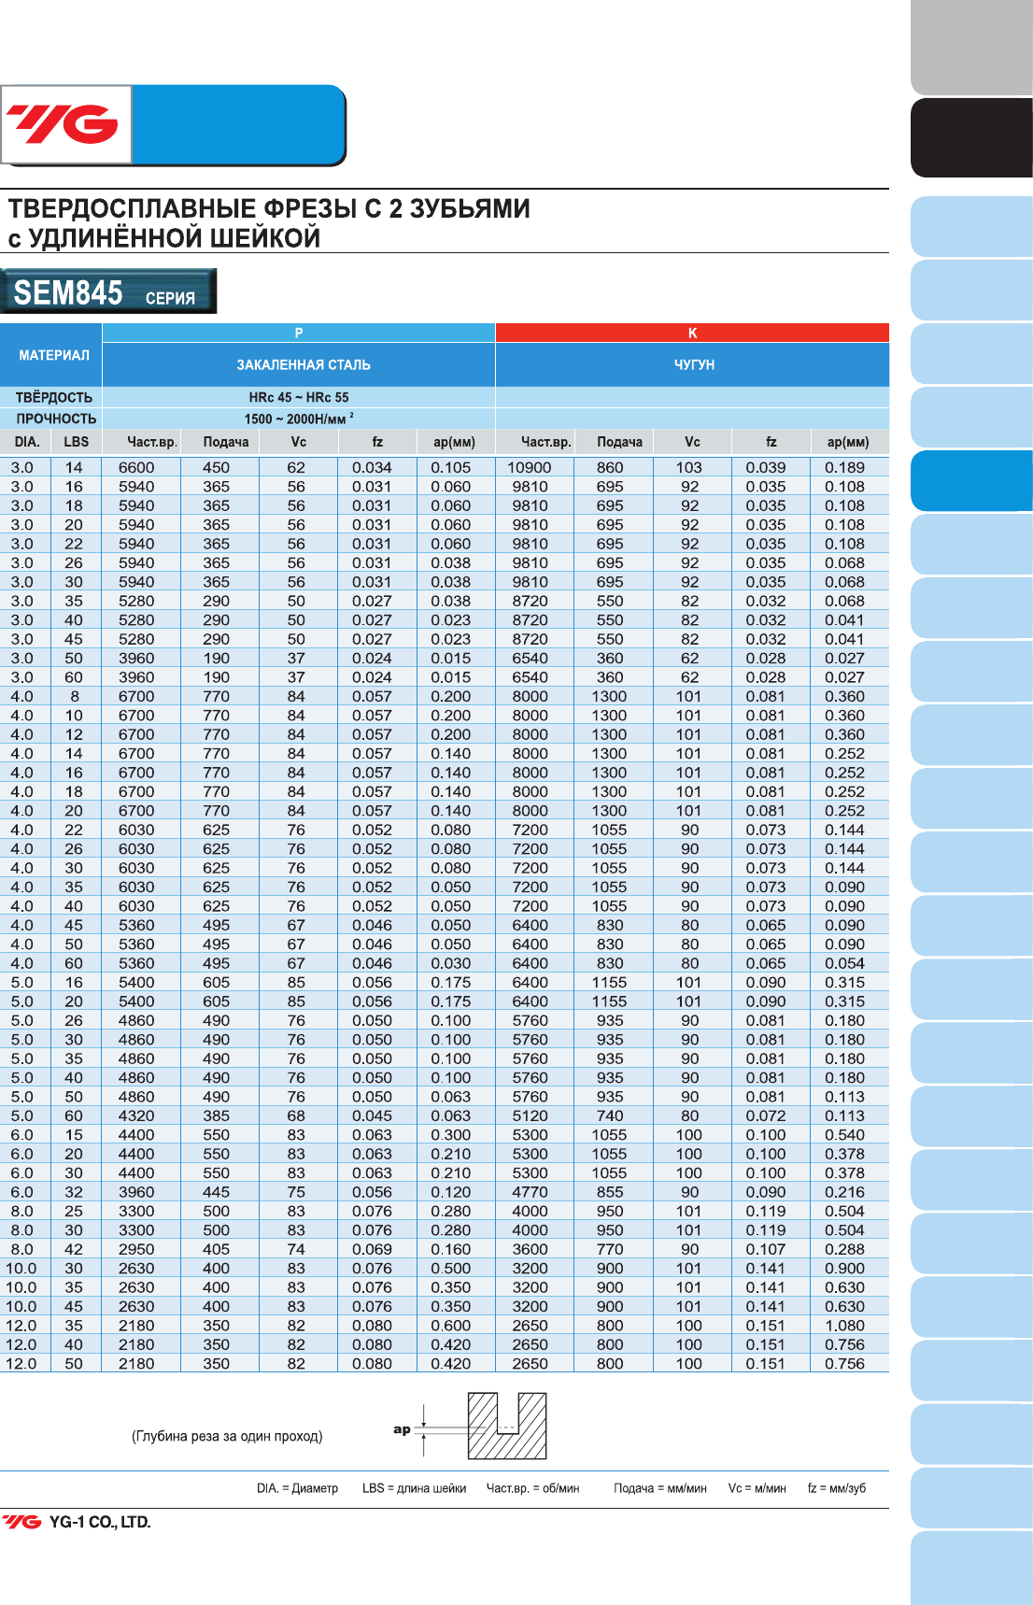Click the subtitle "с УДЛИНЁННОЙ ШЕЙКОЙ"
The width and height of the screenshot is (1033, 1605).
[x=164, y=238]
